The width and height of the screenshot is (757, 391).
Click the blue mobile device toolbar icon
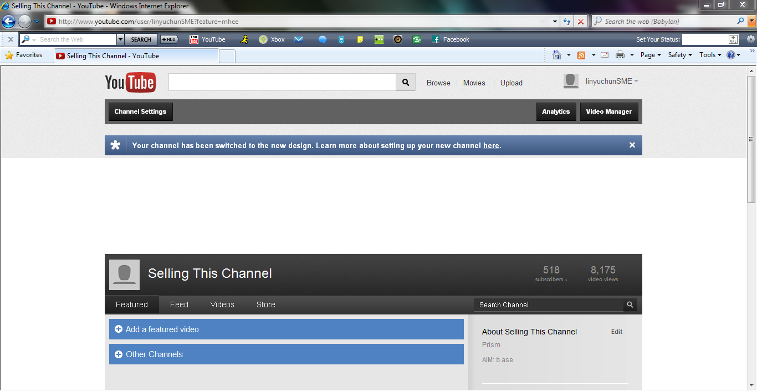[341, 39]
